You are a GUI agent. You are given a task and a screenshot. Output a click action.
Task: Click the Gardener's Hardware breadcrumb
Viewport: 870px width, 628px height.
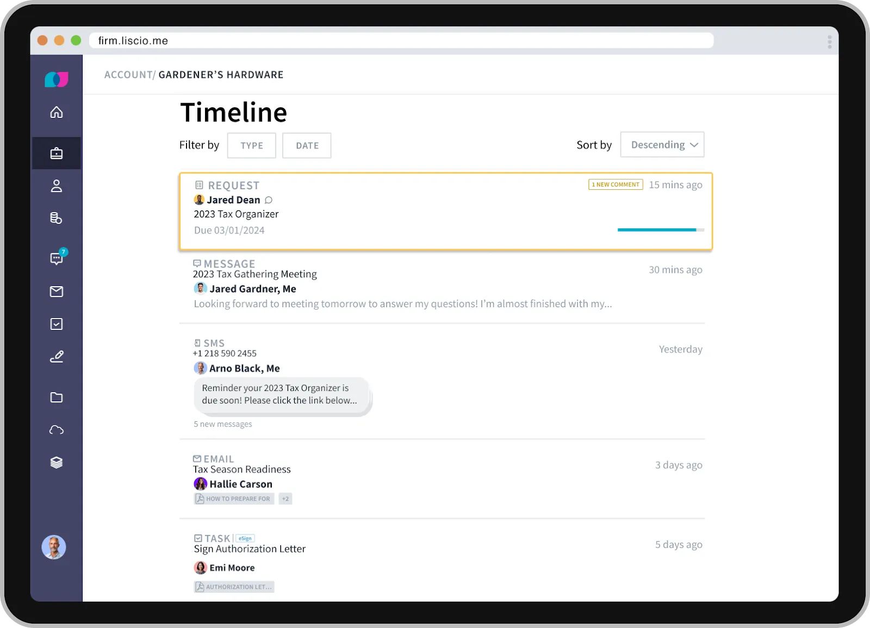[221, 74]
